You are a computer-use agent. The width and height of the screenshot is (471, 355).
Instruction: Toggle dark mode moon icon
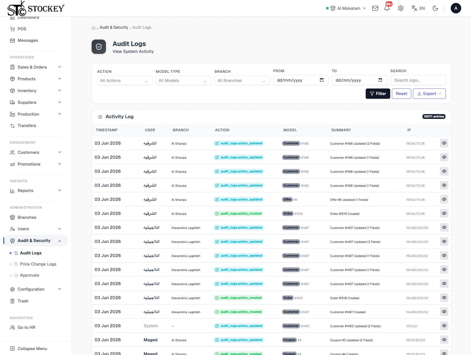pyautogui.click(x=435, y=8)
